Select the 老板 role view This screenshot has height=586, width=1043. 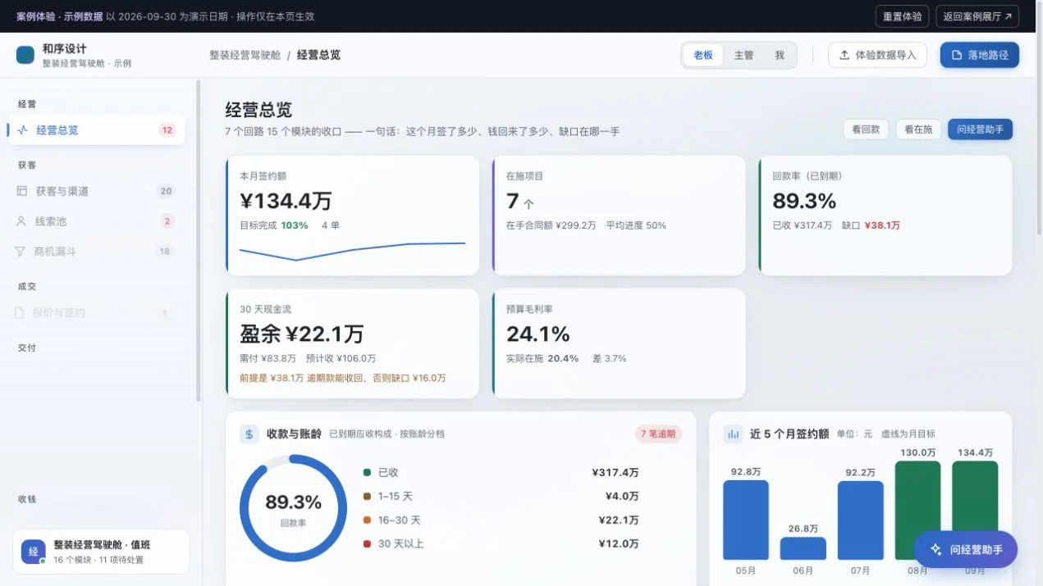(x=703, y=55)
